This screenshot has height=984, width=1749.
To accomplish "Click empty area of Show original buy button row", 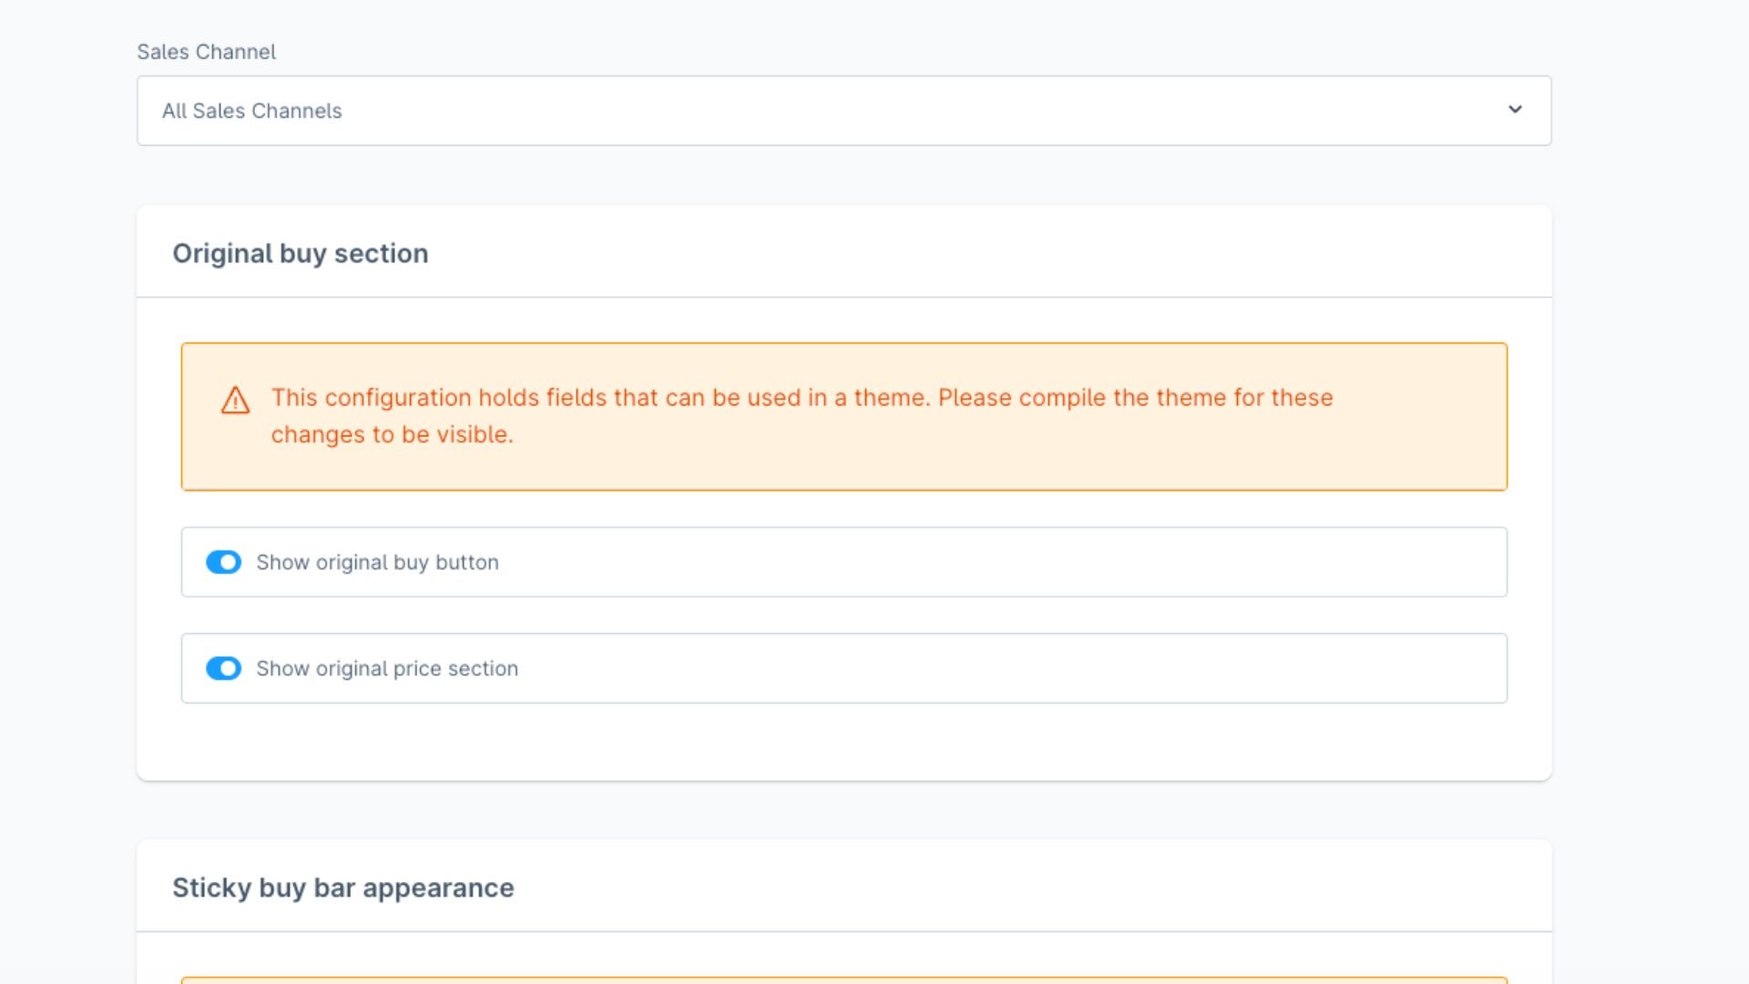I will (1002, 562).
